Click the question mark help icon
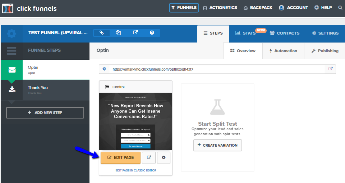The height and width of the screenshot is (183, 345). coord(152,33)
